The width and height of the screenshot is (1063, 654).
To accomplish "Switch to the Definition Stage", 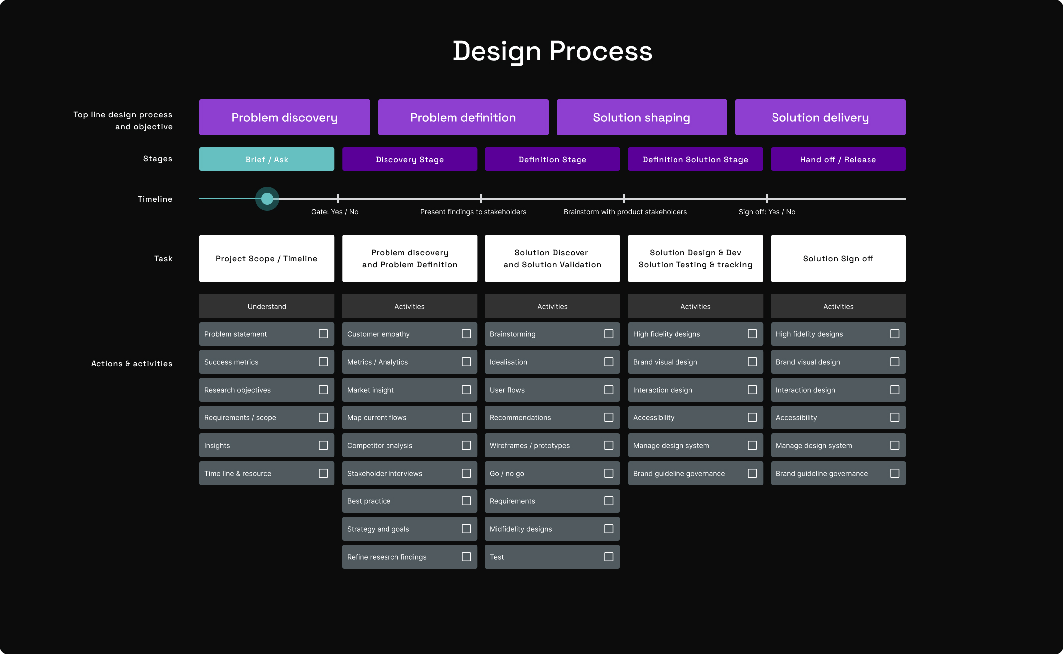I will pyautogui.click(x=552, y=159).
